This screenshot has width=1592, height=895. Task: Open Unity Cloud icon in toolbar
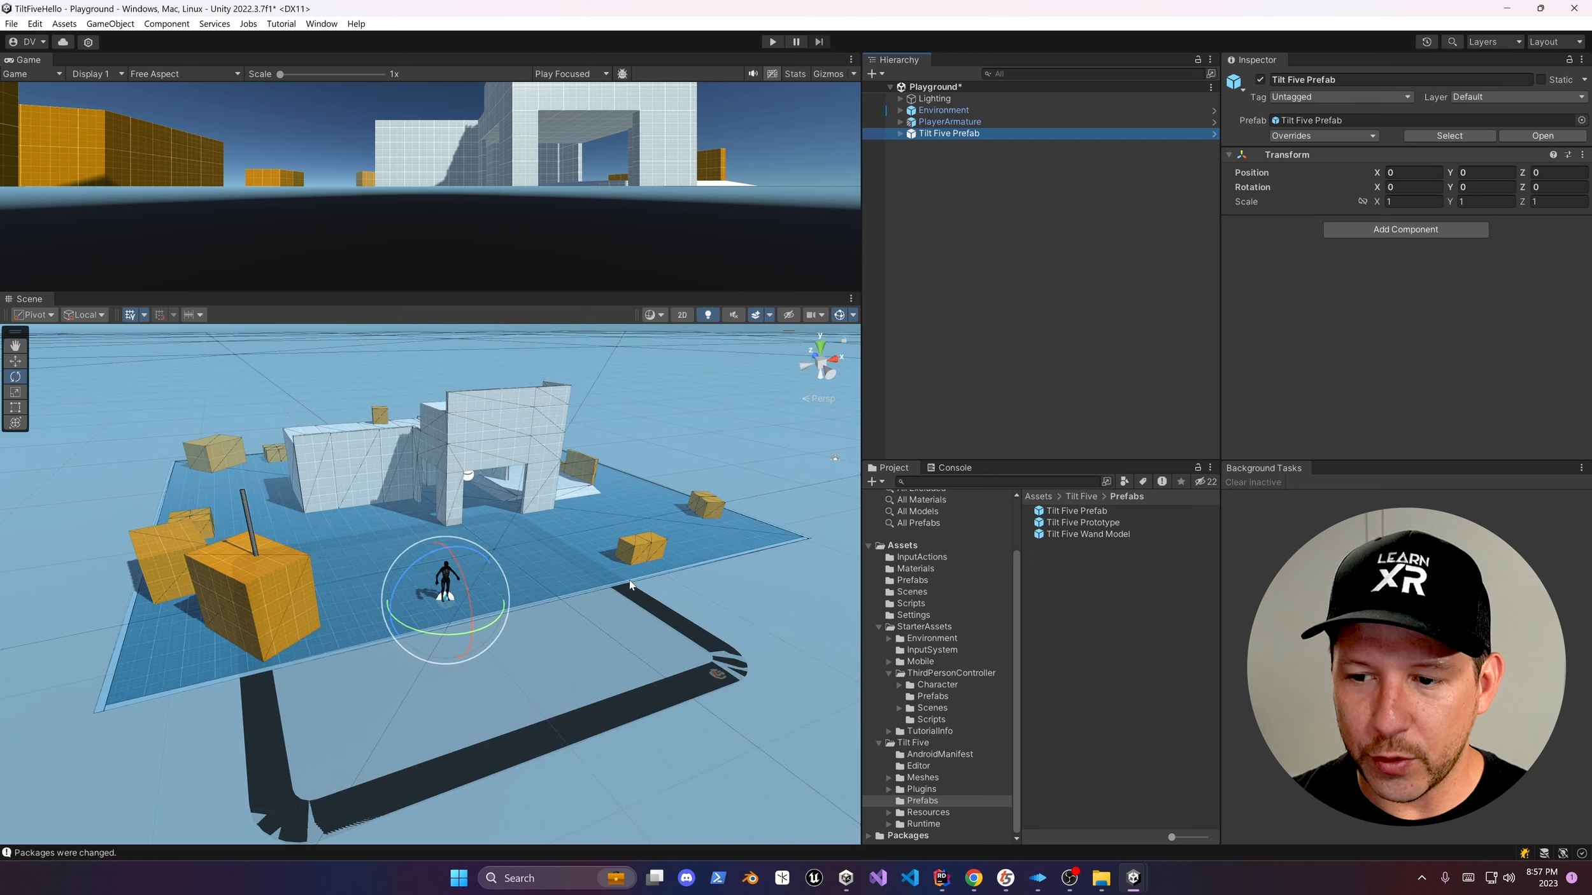coord(63,42)
